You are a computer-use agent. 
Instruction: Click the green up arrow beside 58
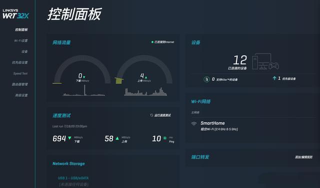point(117,138)
